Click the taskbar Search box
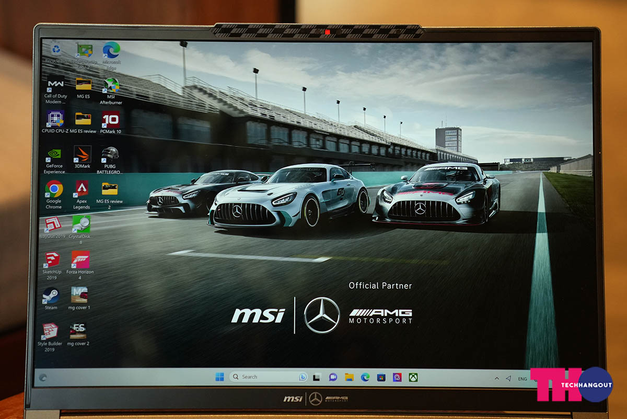The width and height of the screenshot is (627, 419). click(268, 377)
